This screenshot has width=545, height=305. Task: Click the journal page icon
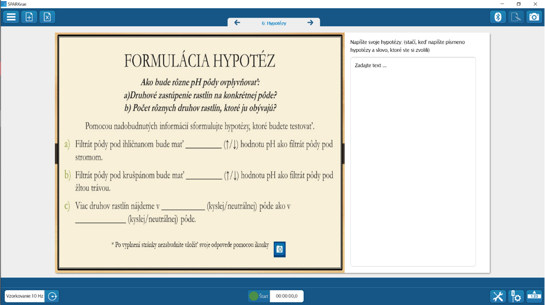(x=516, y=17)
